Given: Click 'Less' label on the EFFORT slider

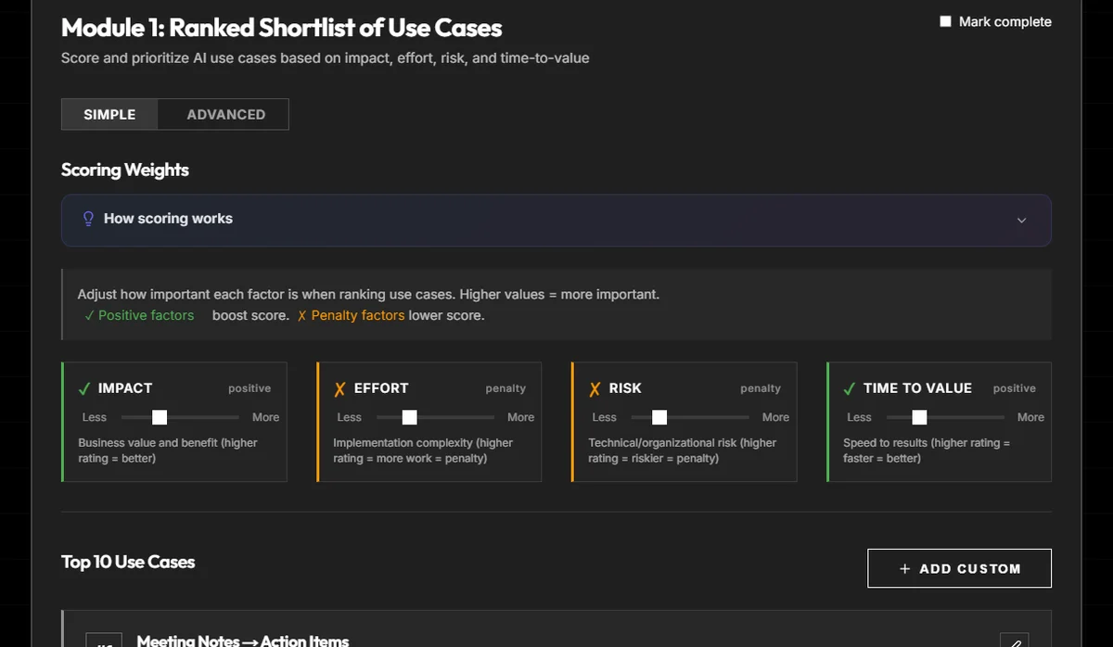Looking at the screenshot, I should point(350,417).
